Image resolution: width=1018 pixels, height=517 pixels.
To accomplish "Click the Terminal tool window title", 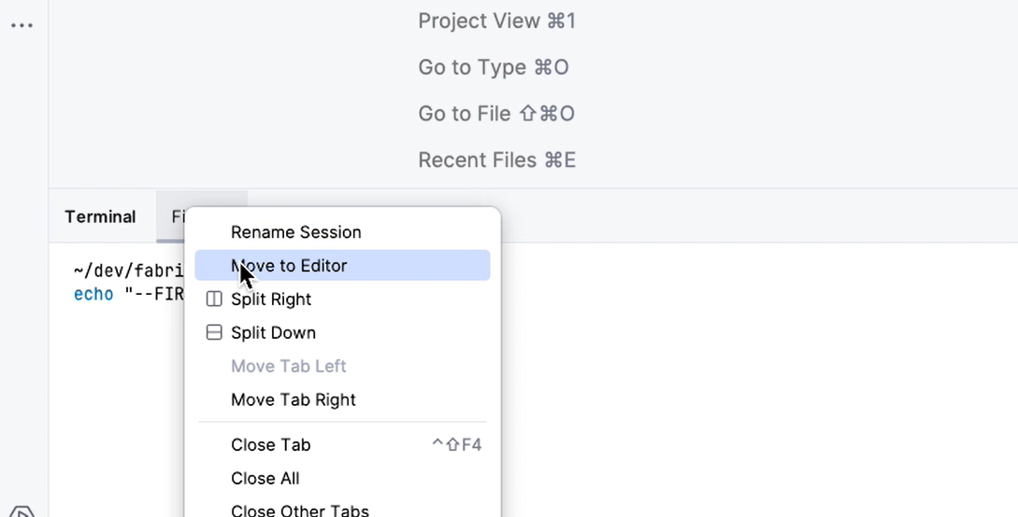I will point(100,217).
